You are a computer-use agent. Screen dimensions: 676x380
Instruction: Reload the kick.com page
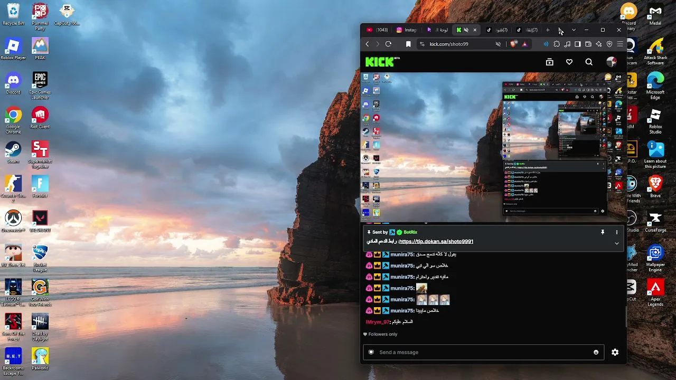388,44
